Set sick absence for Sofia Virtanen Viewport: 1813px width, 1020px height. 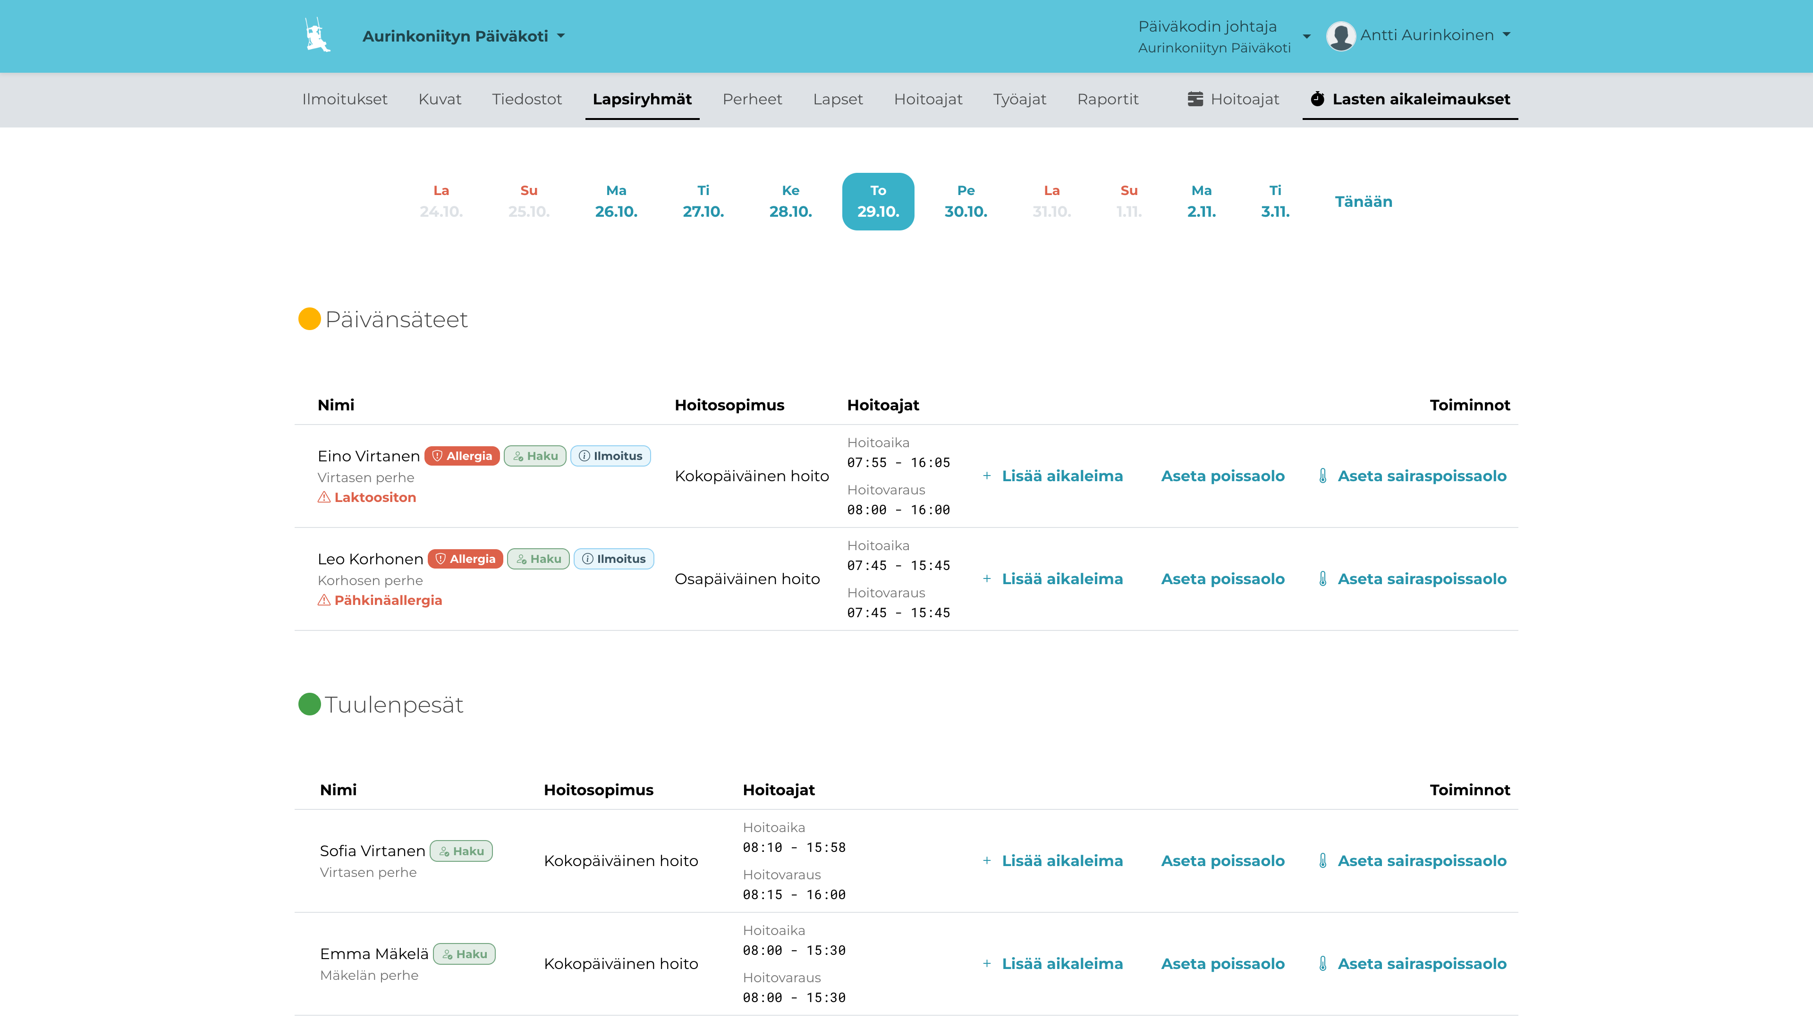(x=1413, y=861)
